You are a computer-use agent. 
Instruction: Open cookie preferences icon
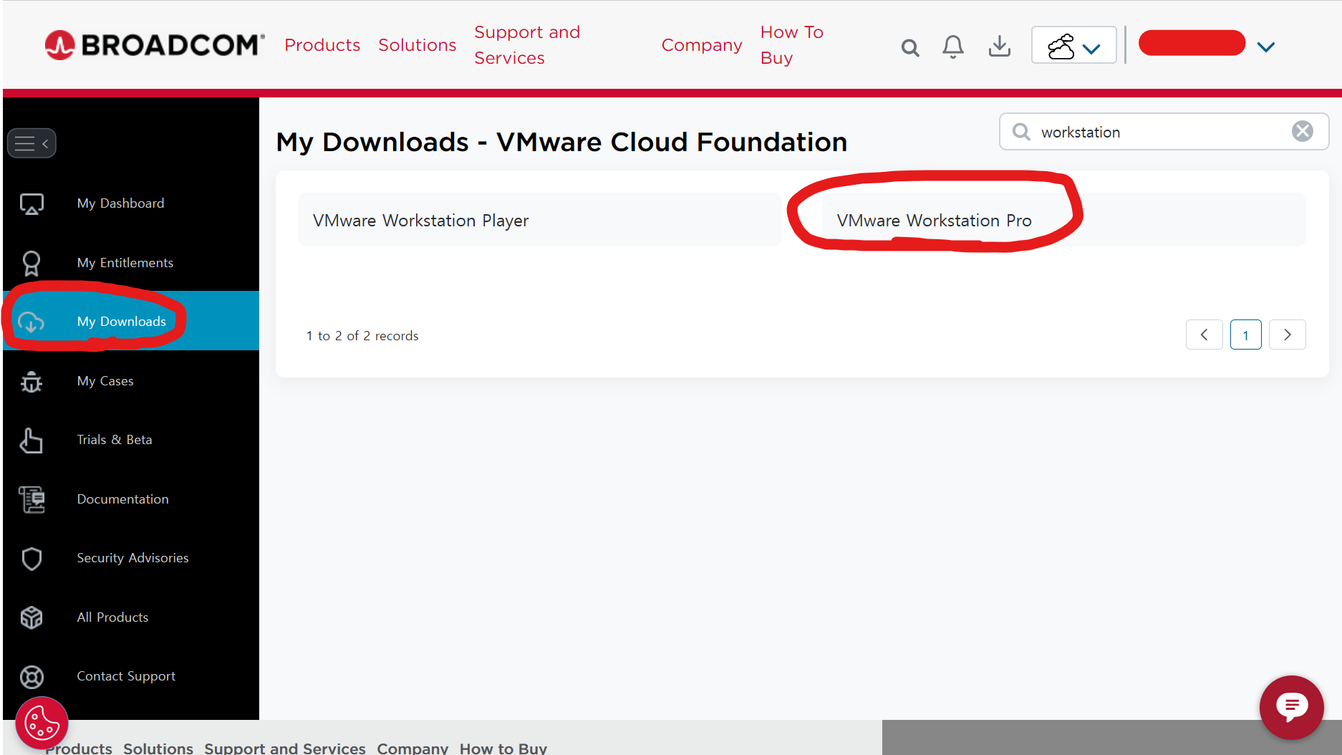(42, 723)
